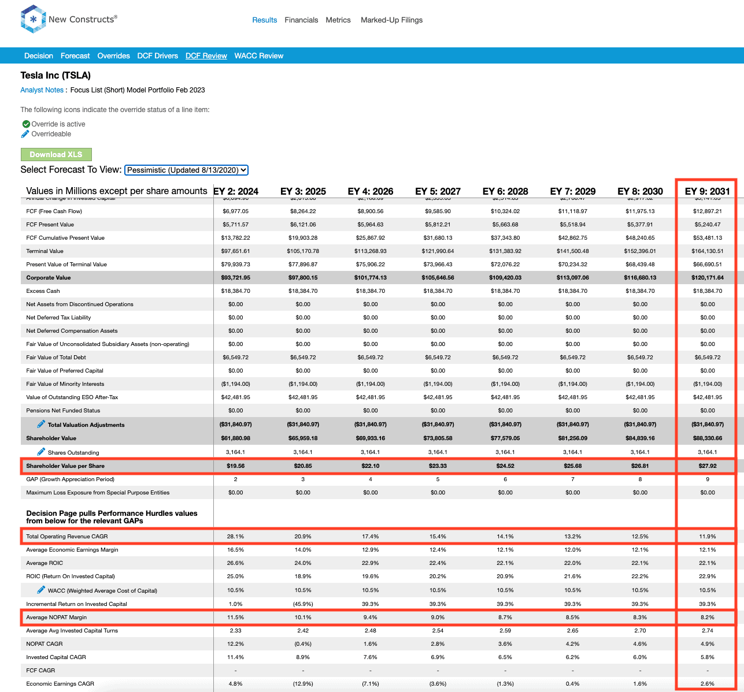Viewport: 744px width, 692px height.
Task: Switch to the Overrides tab
Action: coord(113,56)
